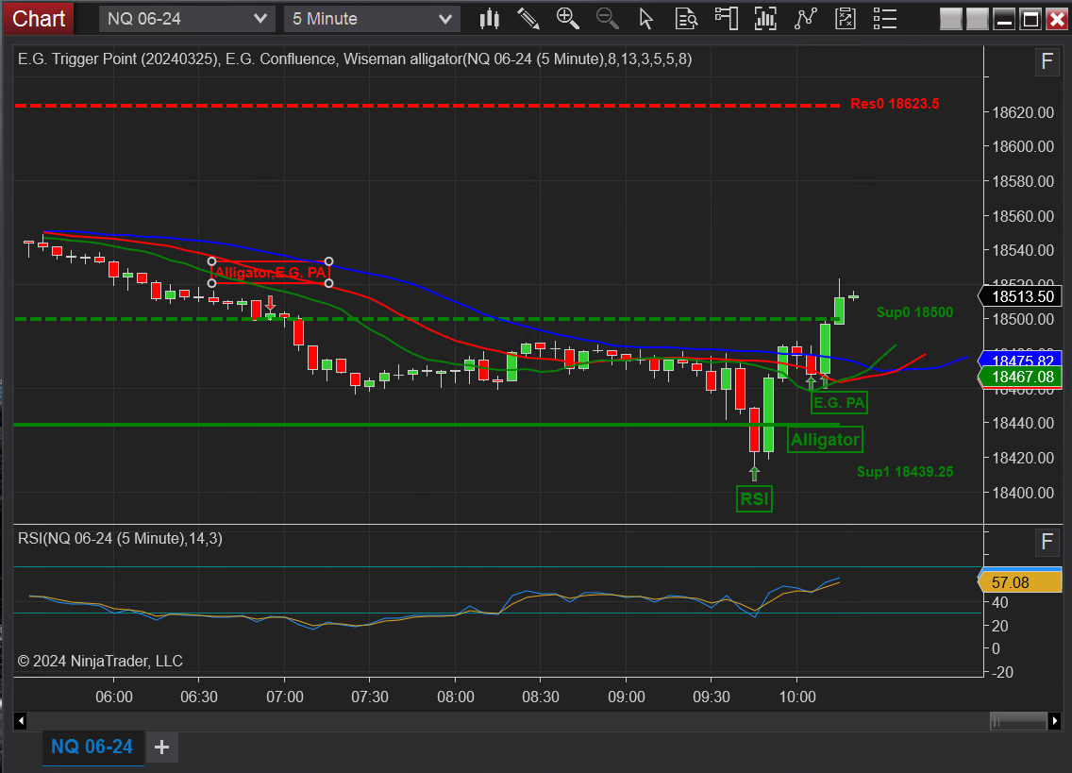The image size is (1072, 773).
Task: Toggle fixed scale on the price panel
Action: pyautogui.click(x=1047, y=61)
